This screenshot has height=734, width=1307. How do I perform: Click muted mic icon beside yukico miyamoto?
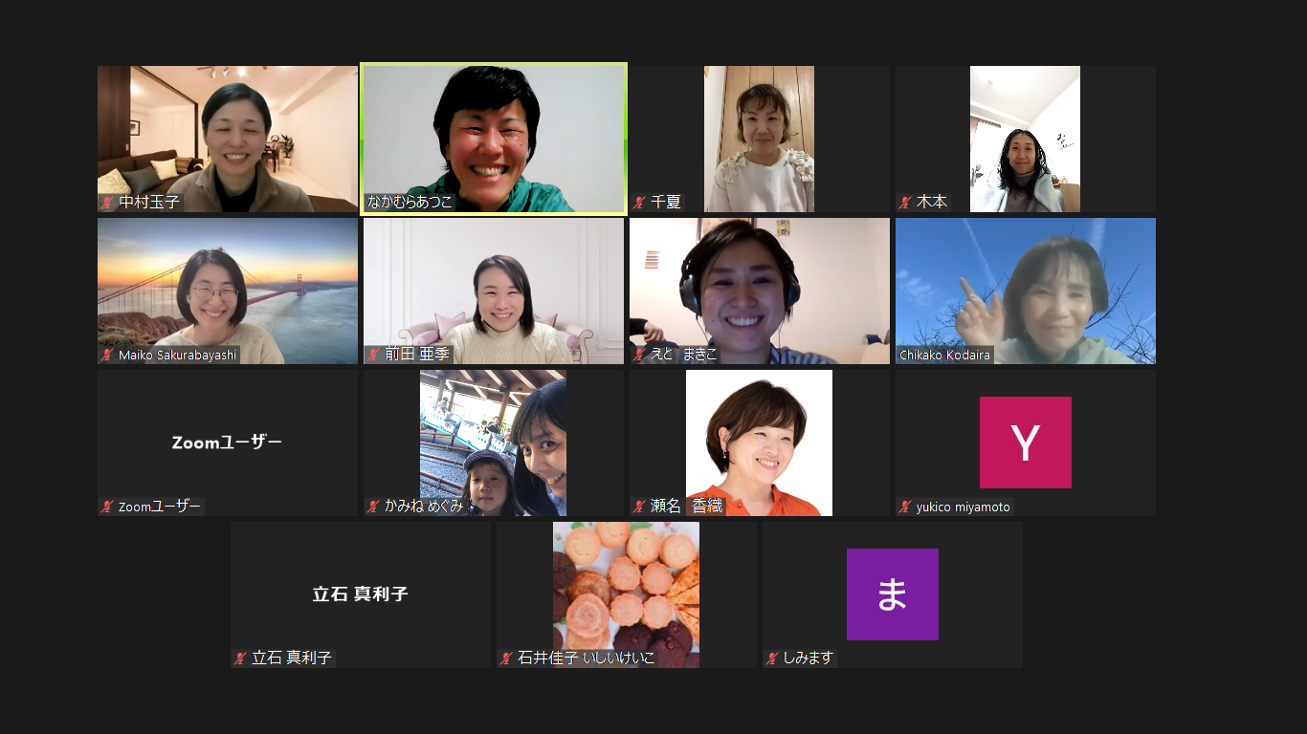pyautogui.click(x=905, y=507)
